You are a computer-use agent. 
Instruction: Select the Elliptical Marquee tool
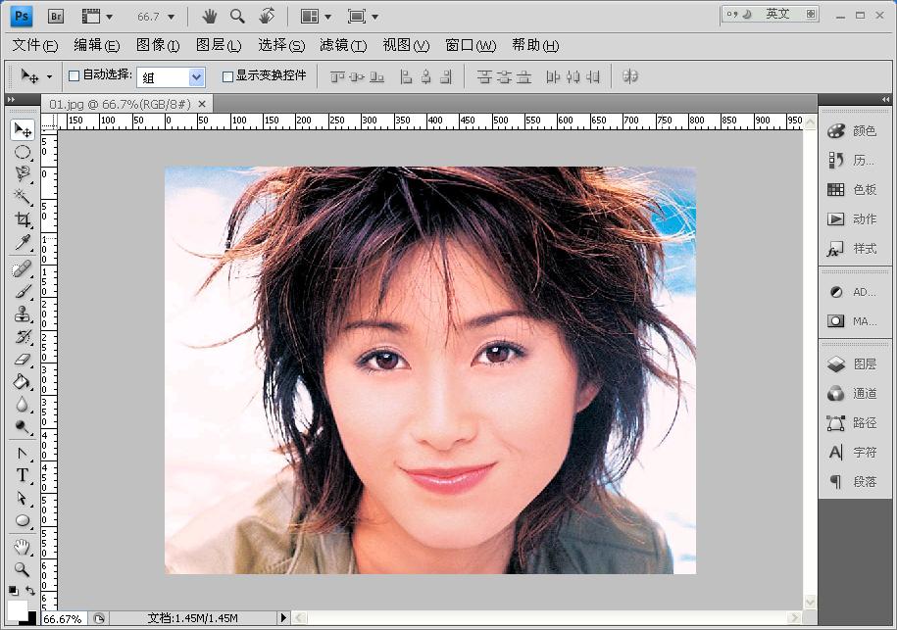[23, 152]
